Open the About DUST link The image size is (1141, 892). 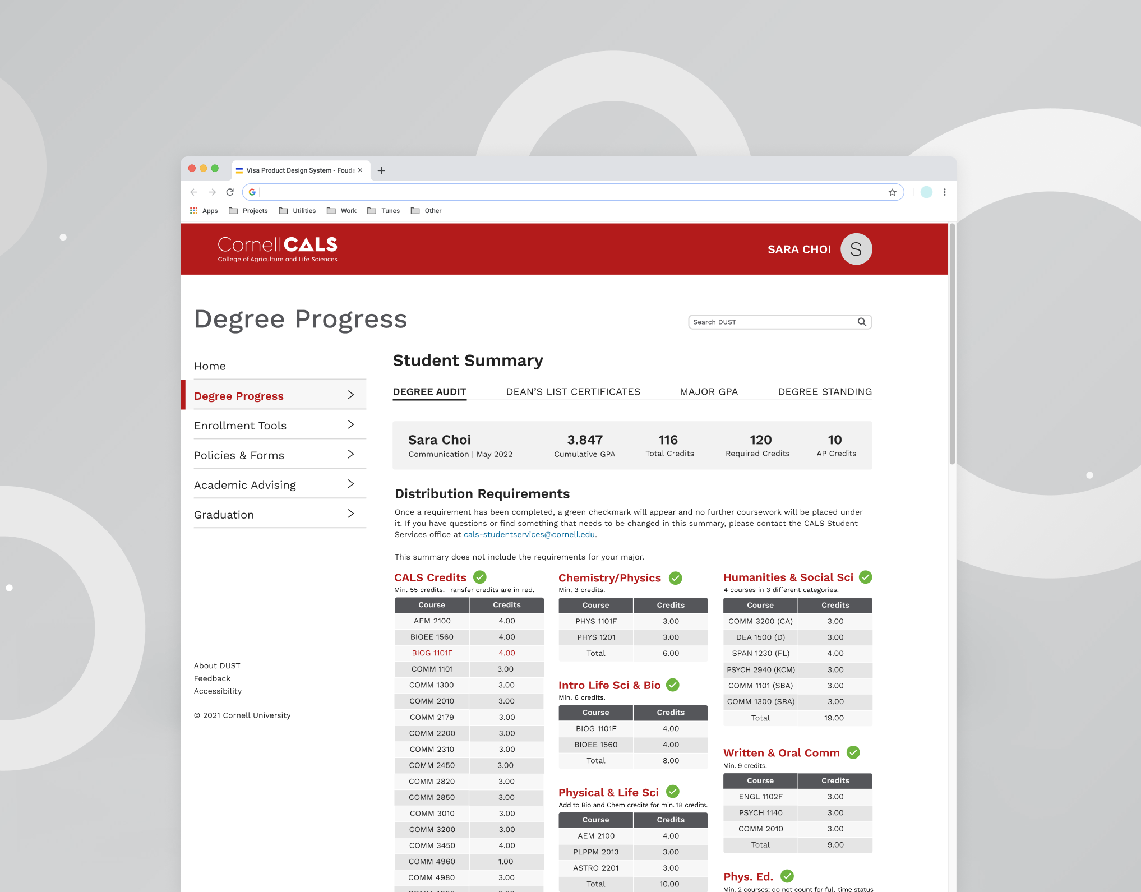click(217, 665)
